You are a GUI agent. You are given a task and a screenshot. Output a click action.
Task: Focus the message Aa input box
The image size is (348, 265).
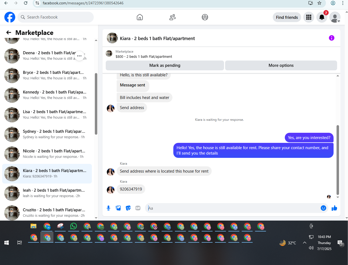pos(233,208)
